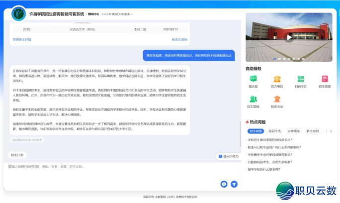Select the 招生政策 tab

click(256, 131)
